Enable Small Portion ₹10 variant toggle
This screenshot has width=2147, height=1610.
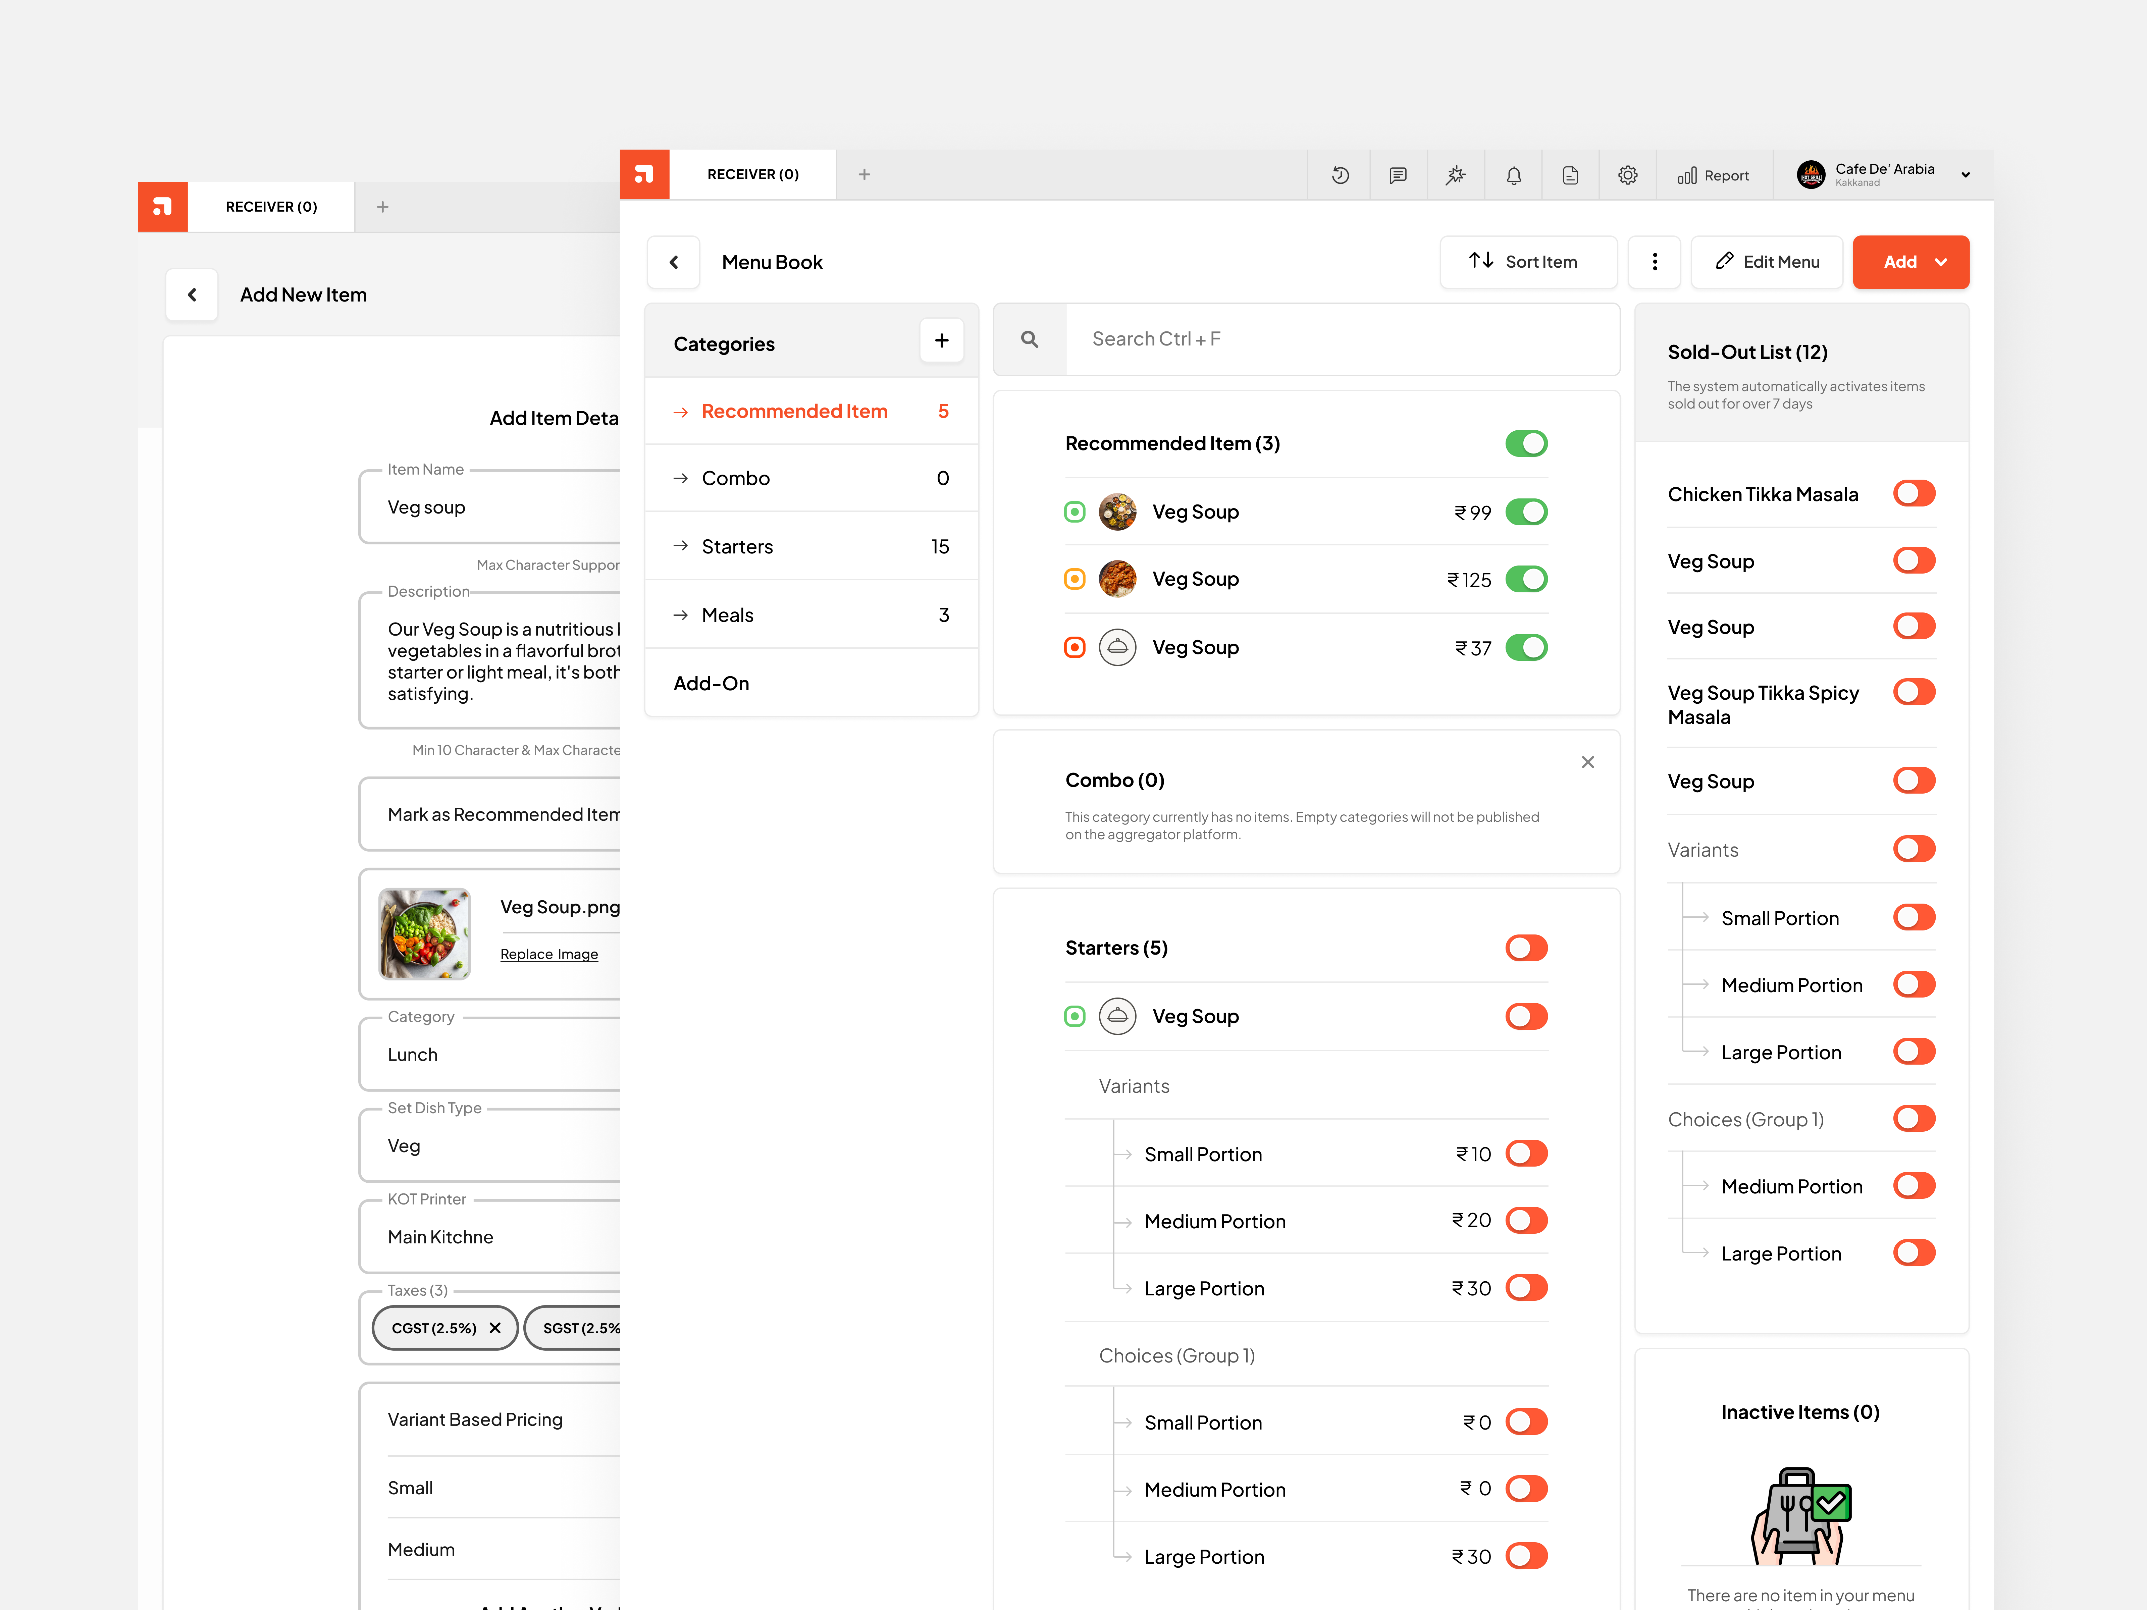[1527, 1154]
